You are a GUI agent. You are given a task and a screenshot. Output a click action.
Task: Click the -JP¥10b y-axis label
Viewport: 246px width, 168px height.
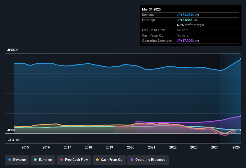pyautogui.click(x=13, y=140)
